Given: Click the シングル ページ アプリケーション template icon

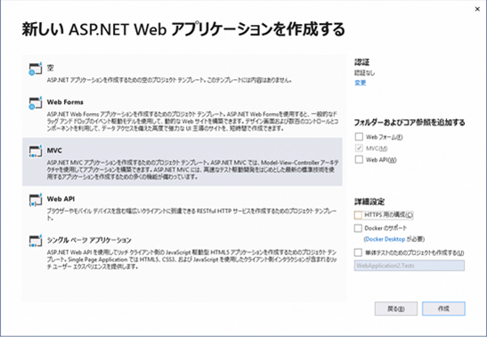Looking at the screenshot, I should 35,241.
